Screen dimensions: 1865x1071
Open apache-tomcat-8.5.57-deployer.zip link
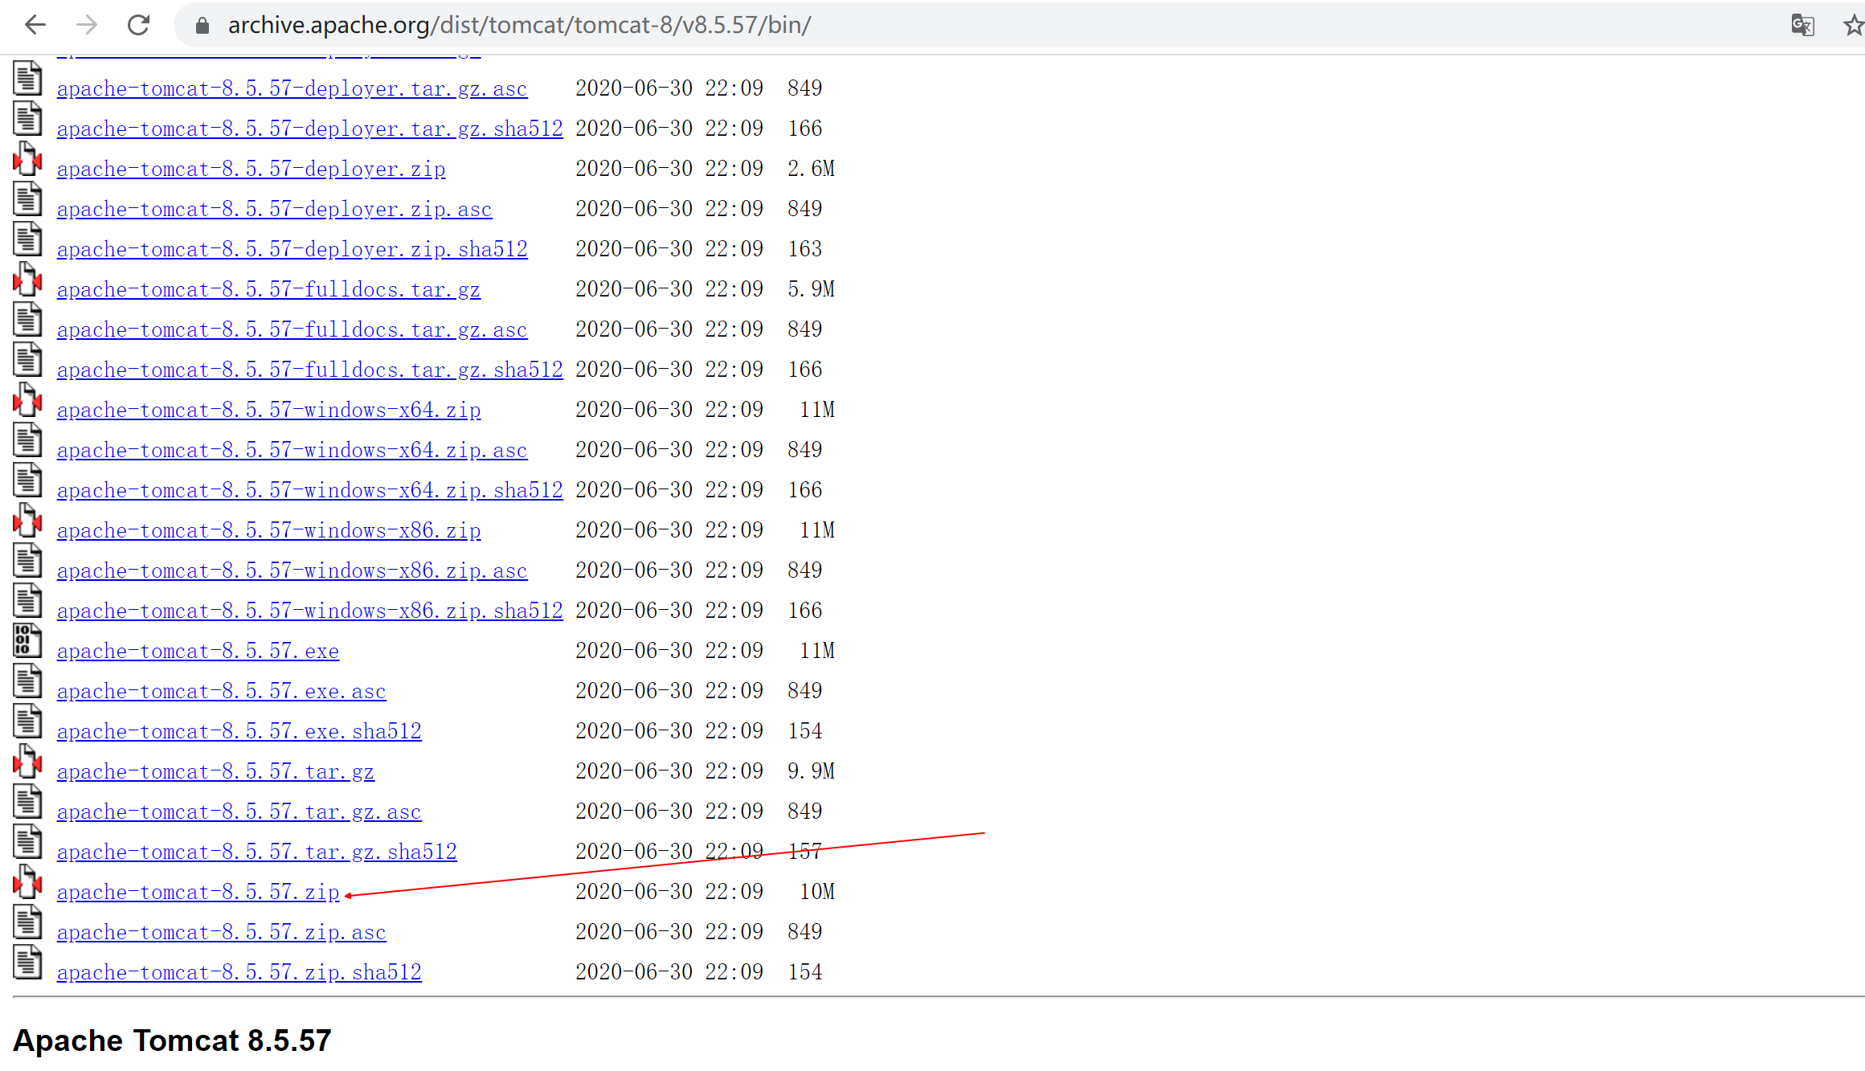point(251,169)
